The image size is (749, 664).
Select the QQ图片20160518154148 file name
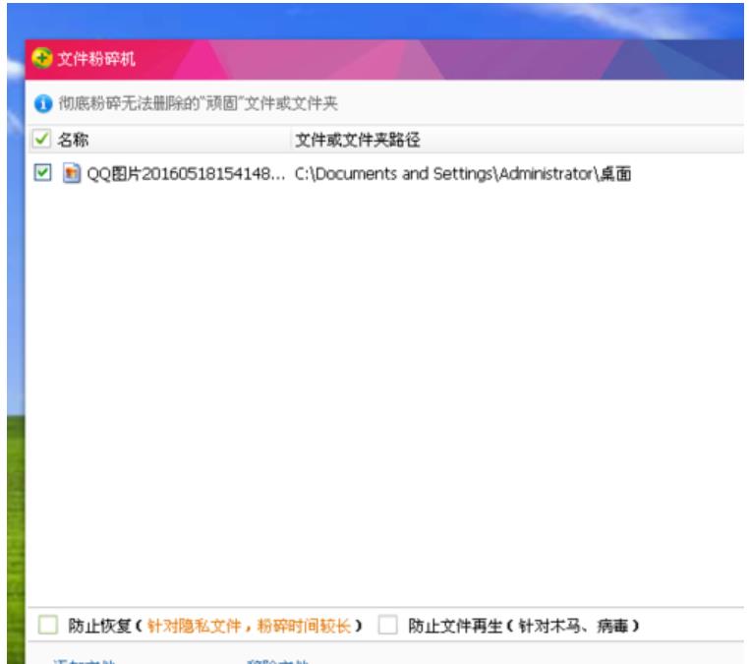coord(187,174)
